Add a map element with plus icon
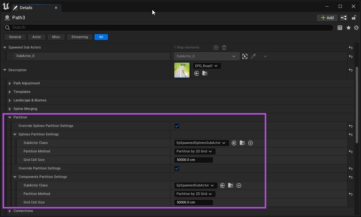361x217 pixels. (x=216, y=48)
